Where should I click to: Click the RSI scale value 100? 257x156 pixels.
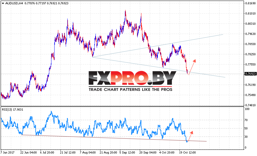click(x=247, y=109)
